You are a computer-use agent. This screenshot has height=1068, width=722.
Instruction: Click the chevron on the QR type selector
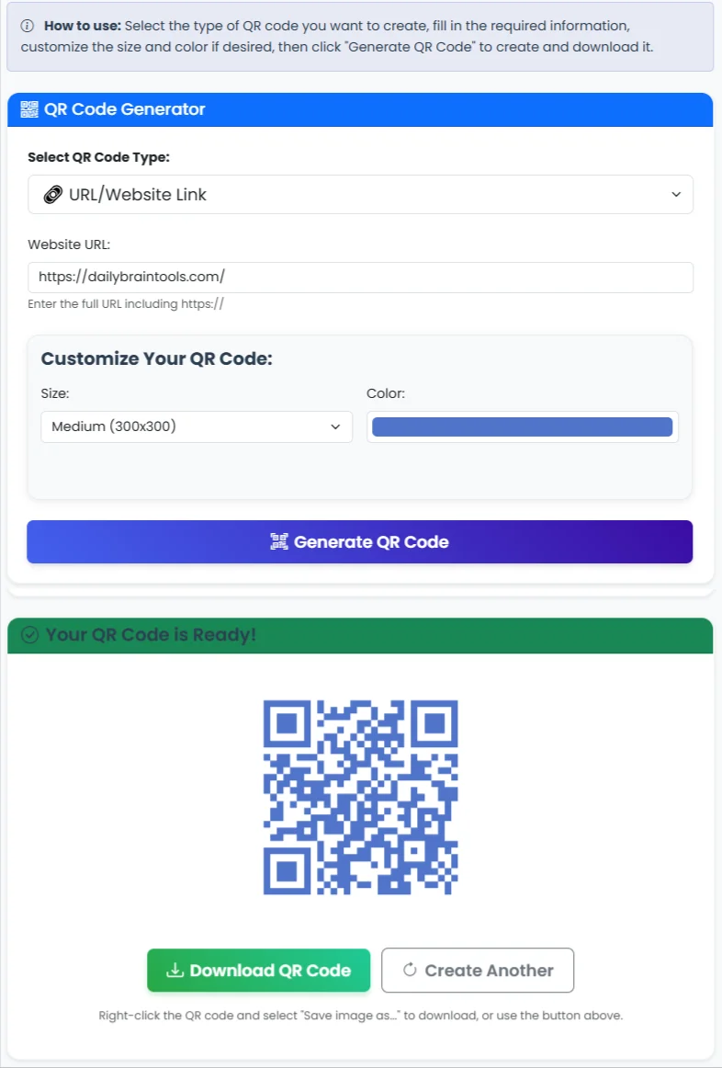click(677, 194)
